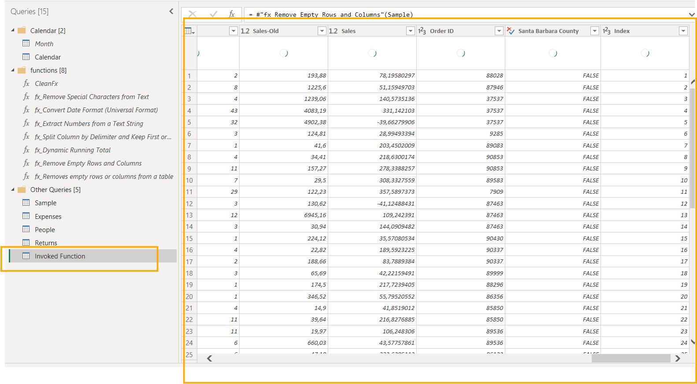
Task: Open the table menu icon in grid corner
Action: point(190,31)
